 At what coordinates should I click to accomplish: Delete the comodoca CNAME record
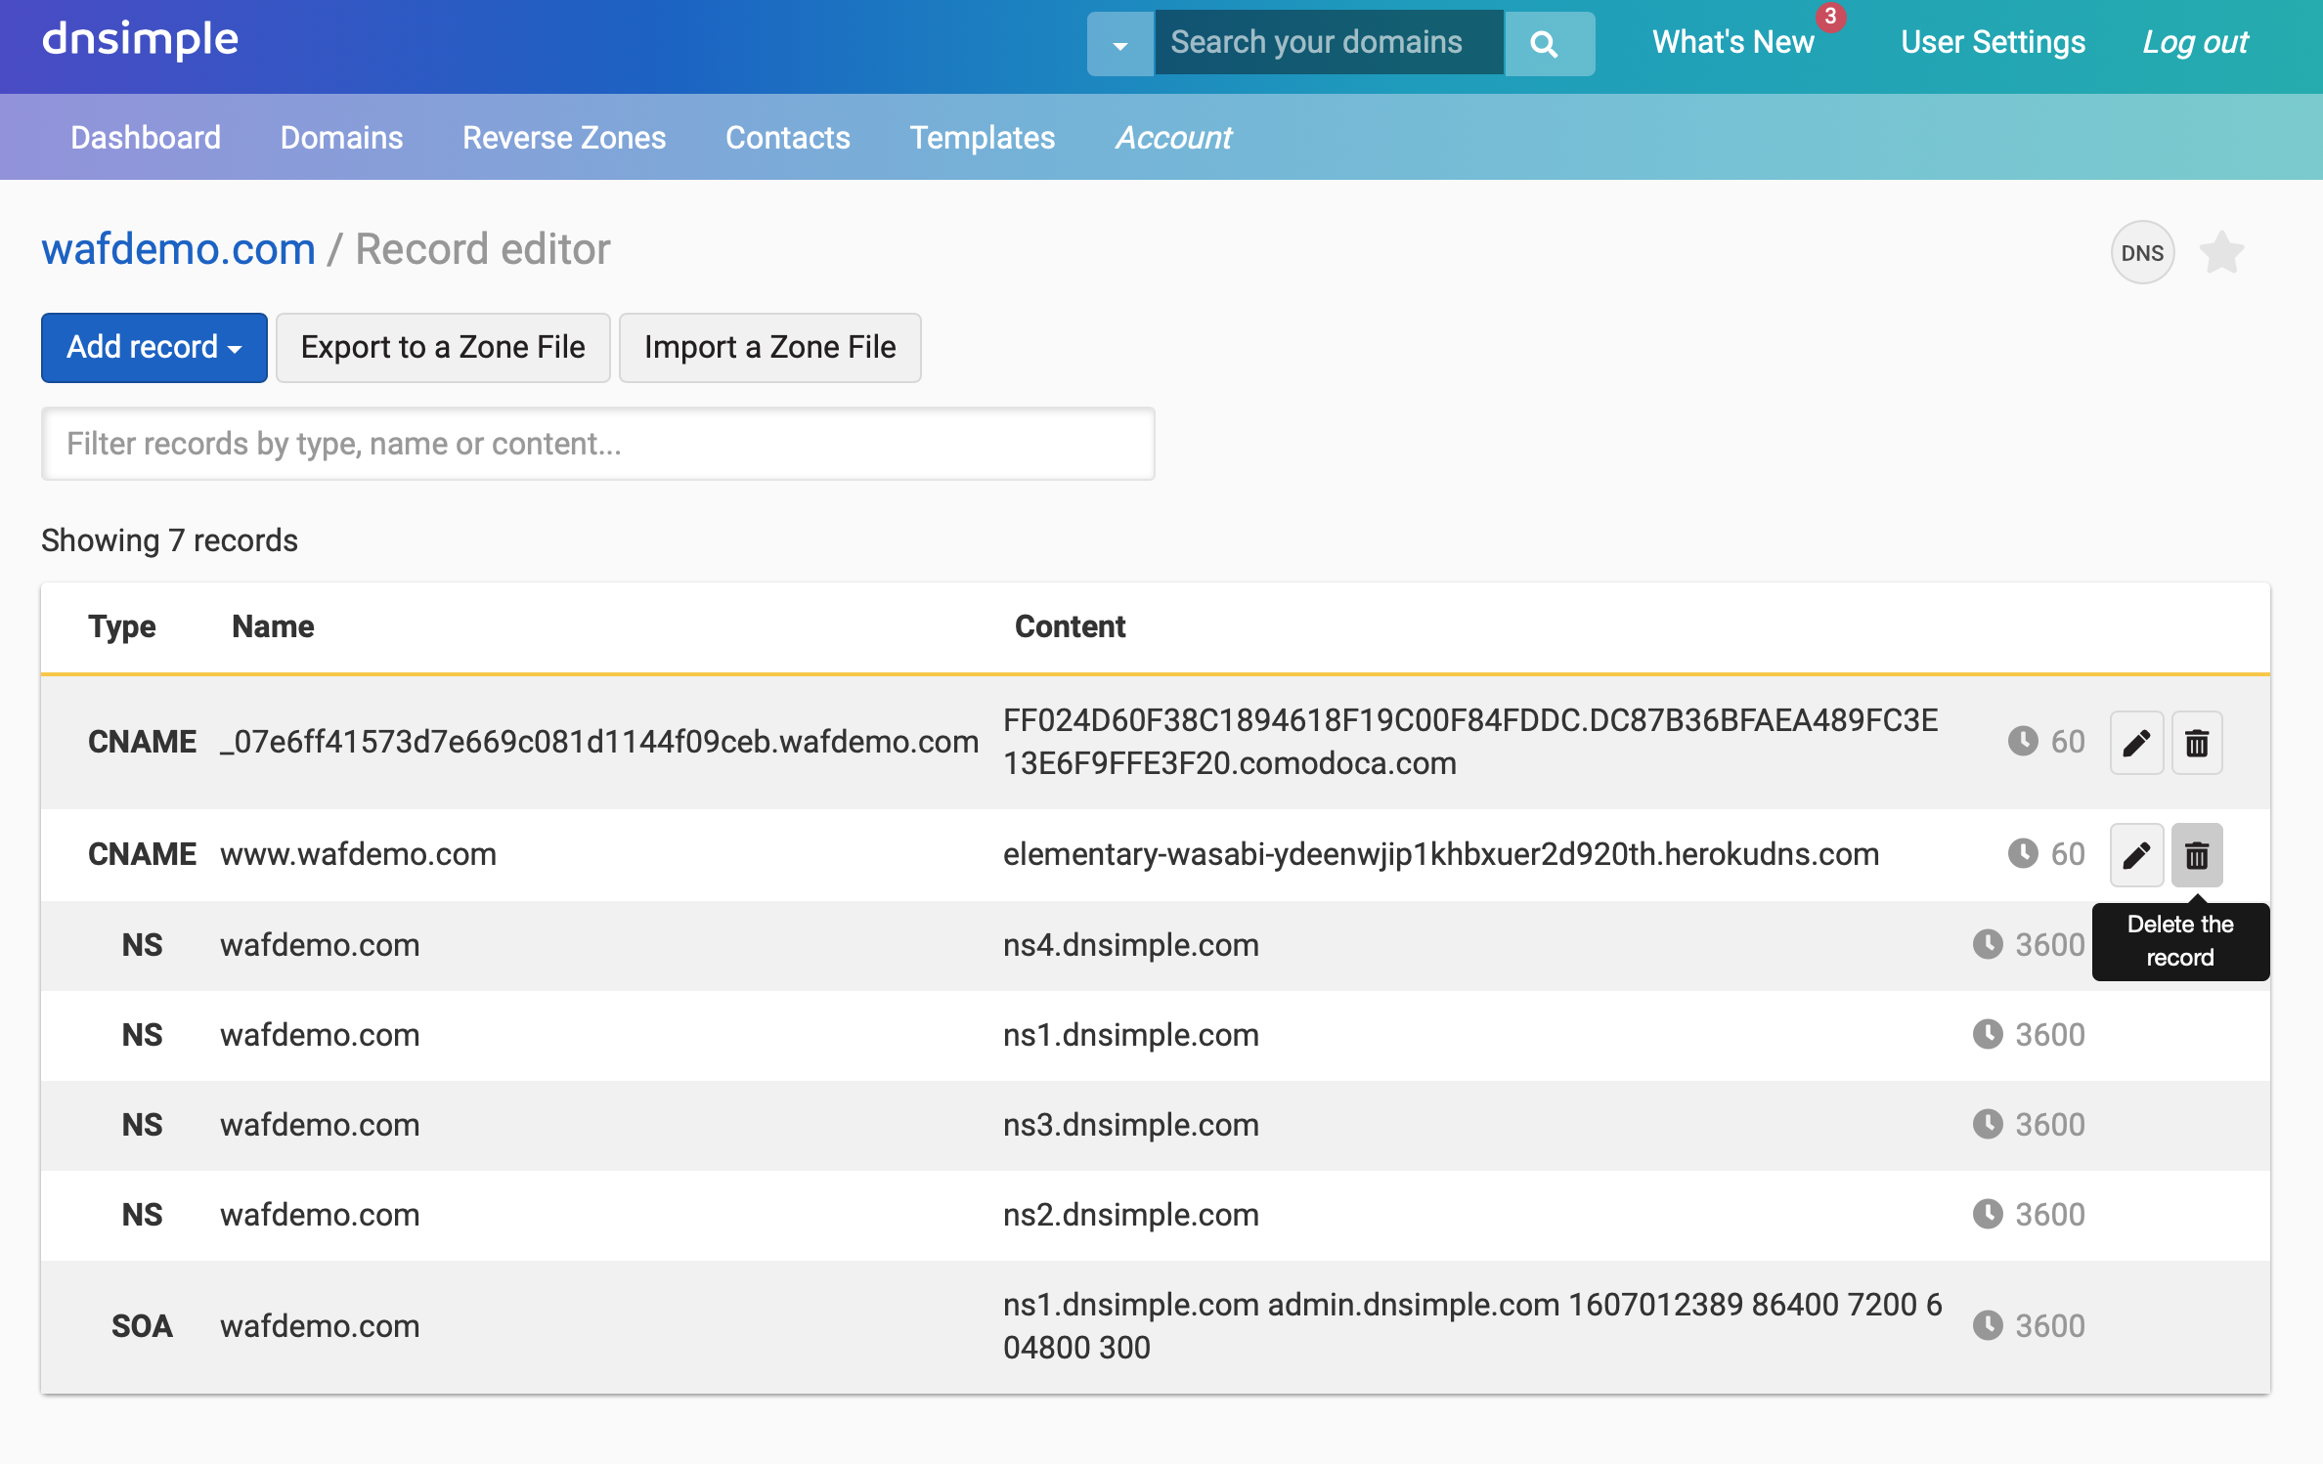click(2197, 743)
